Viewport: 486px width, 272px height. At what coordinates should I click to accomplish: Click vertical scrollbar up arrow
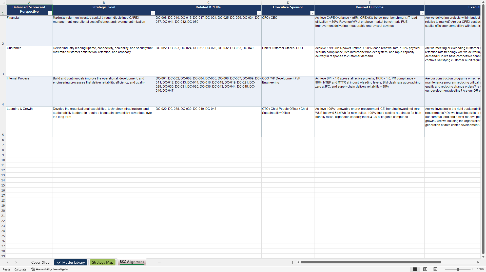pos(483,2)
